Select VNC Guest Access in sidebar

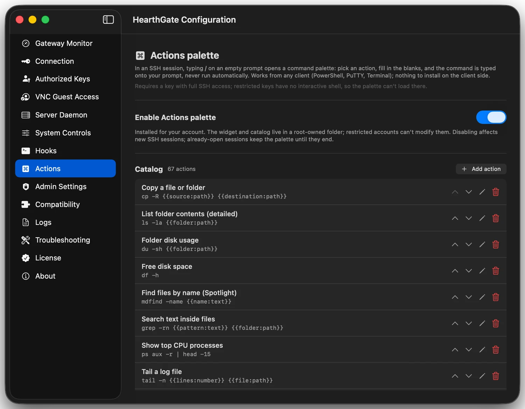point(65,97)
